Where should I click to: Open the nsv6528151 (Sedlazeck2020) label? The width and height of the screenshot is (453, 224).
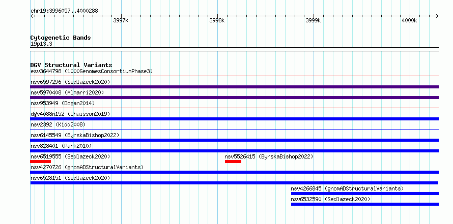click(x=70, y=178)
